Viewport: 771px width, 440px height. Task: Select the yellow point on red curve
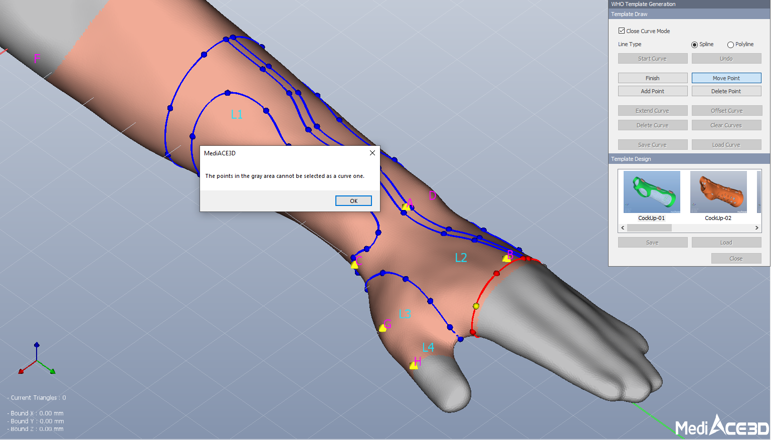point(476,306)
